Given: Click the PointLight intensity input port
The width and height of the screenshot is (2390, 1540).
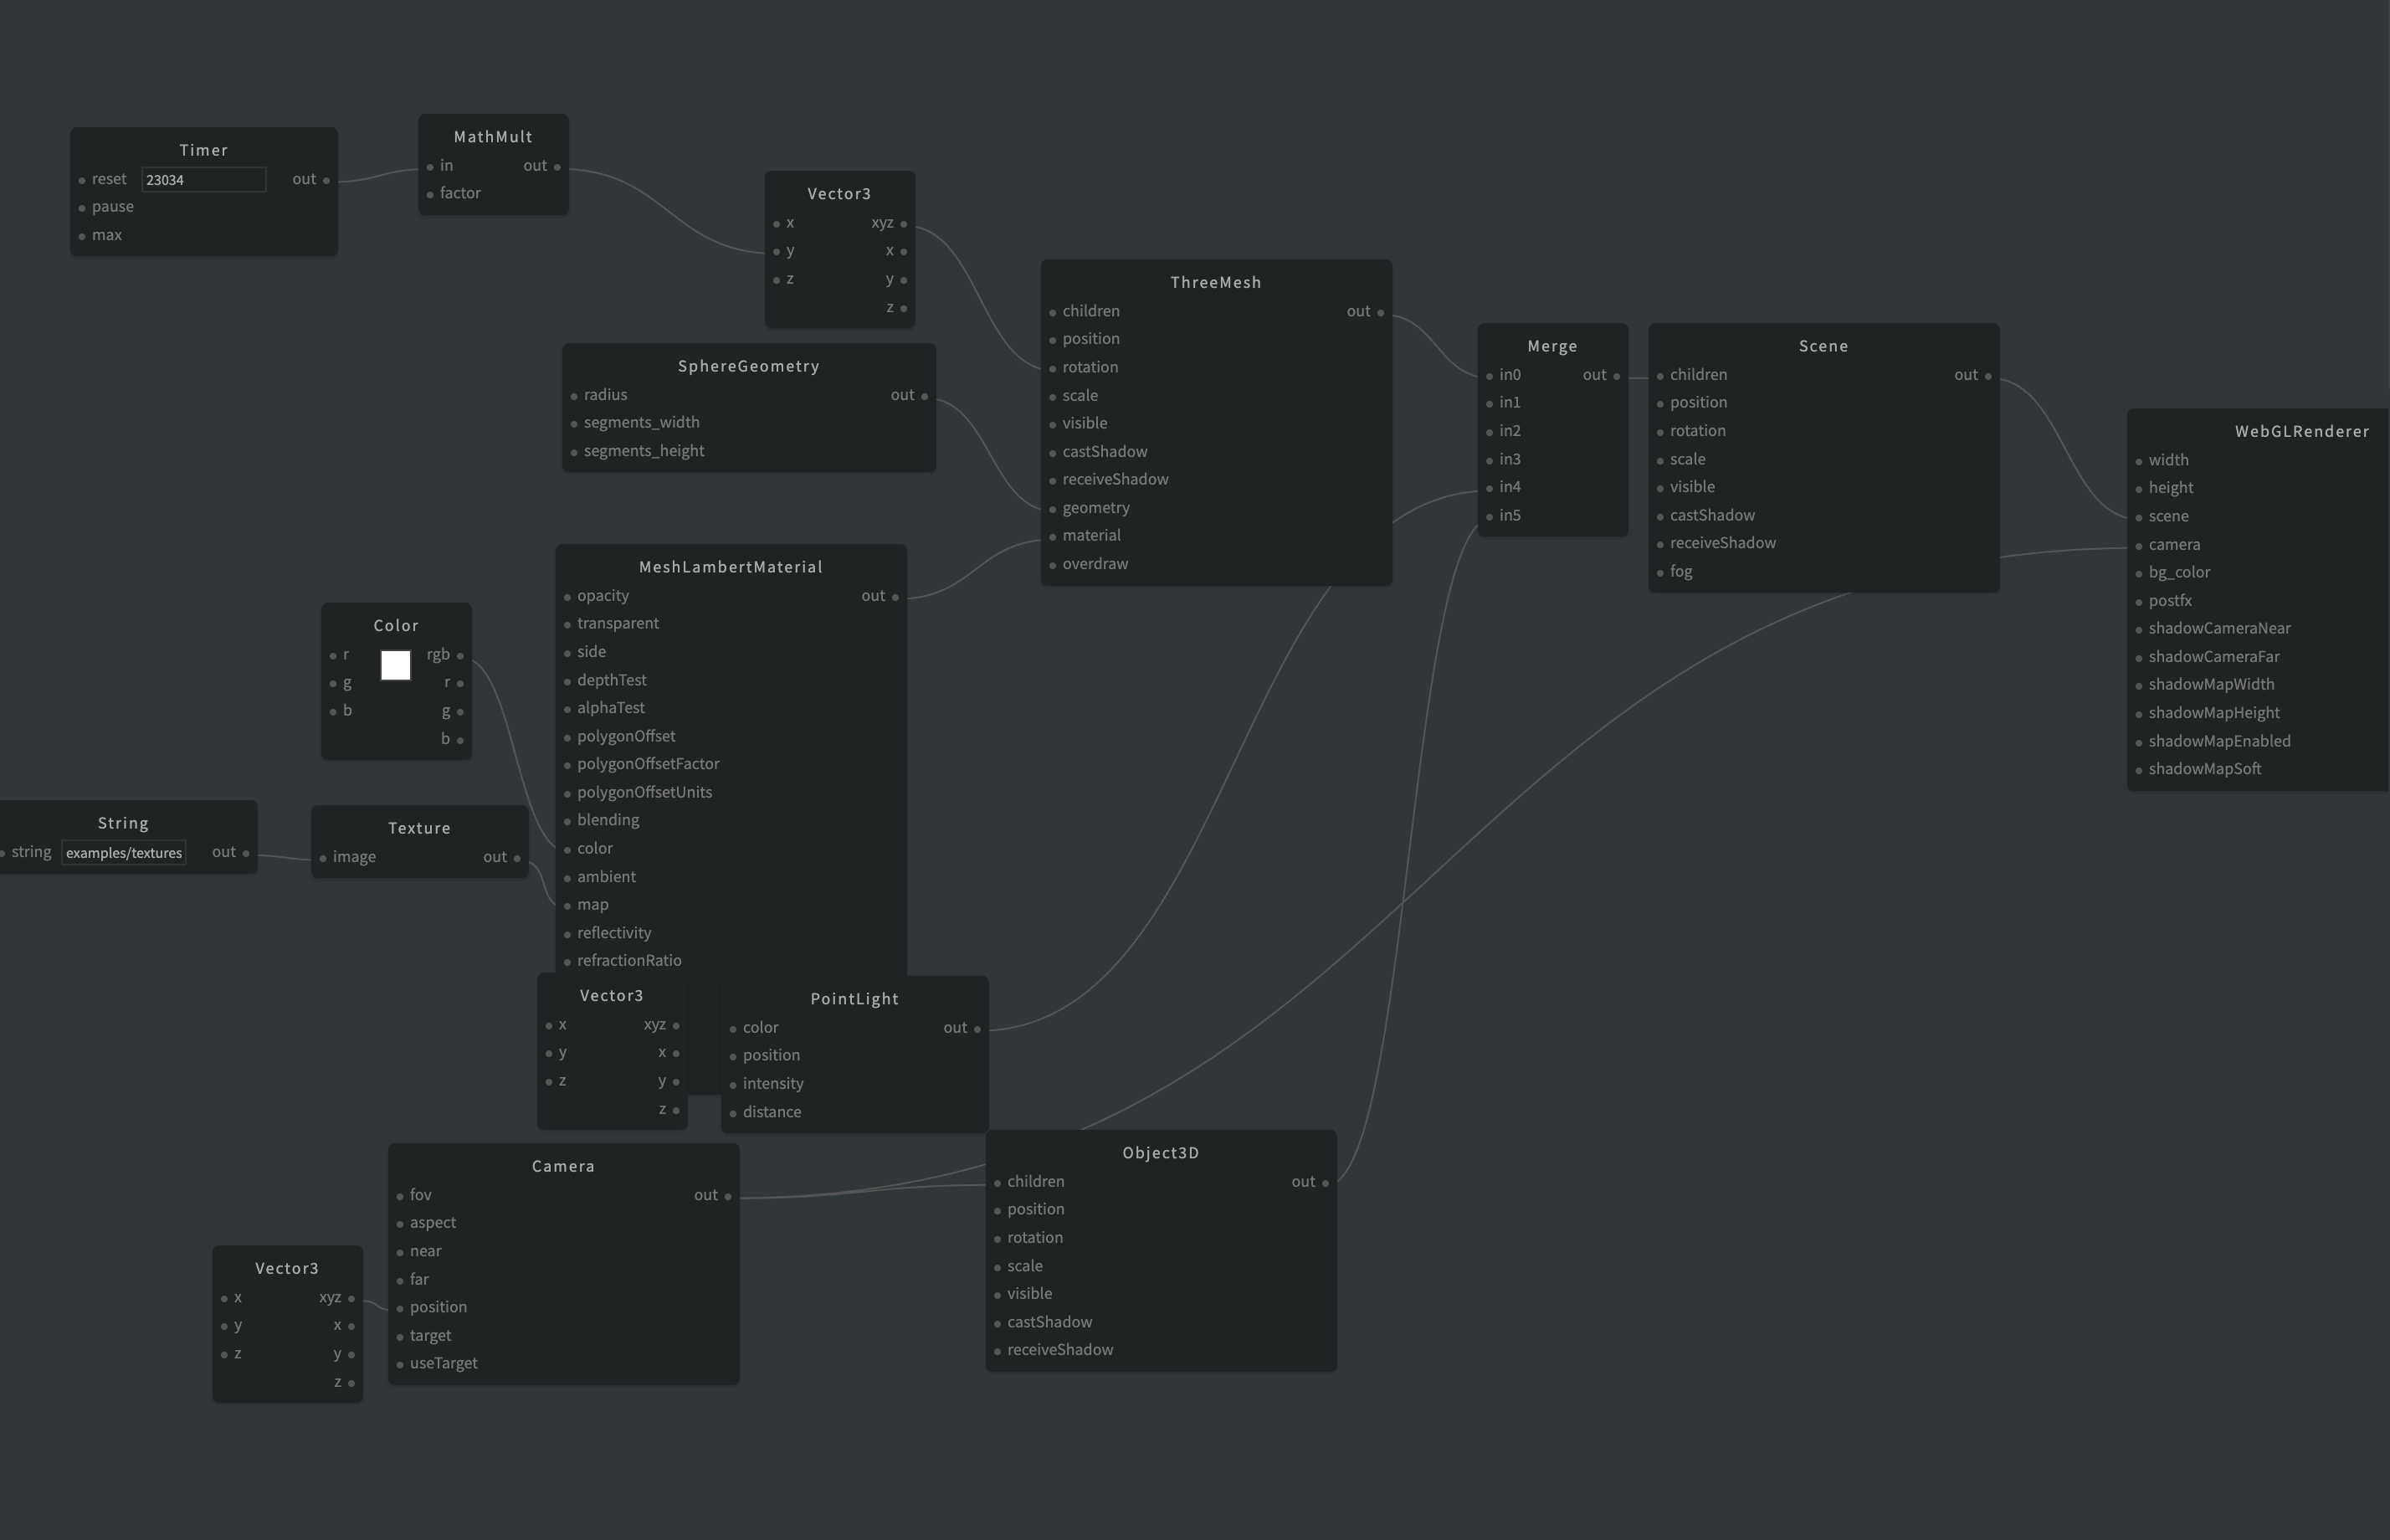Looking at the screenshot, I should pos(733,1085).
